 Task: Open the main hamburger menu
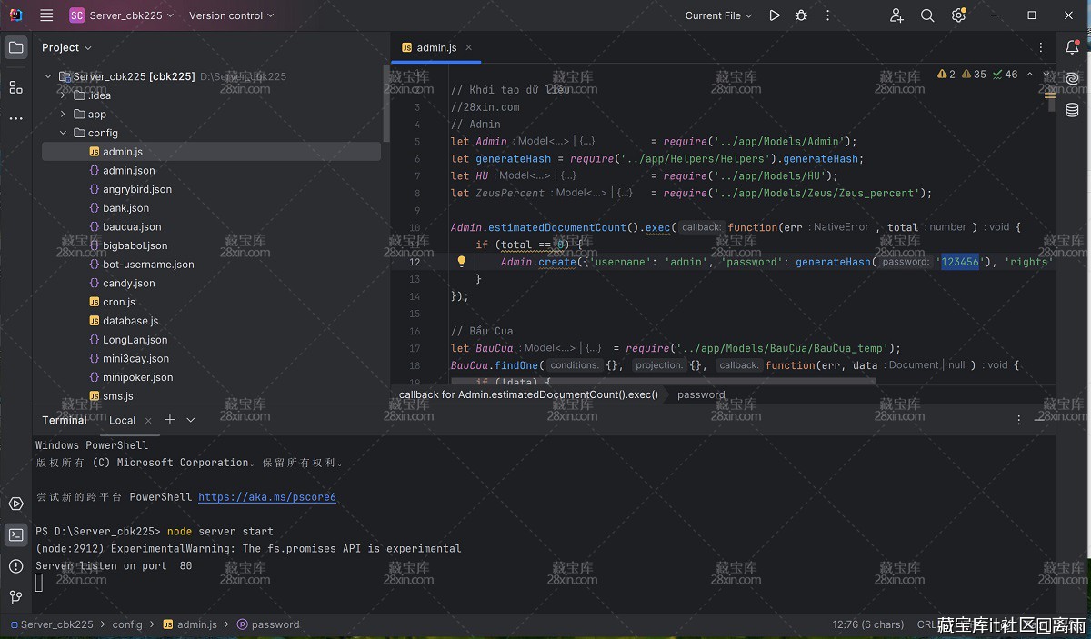(47, 15)
